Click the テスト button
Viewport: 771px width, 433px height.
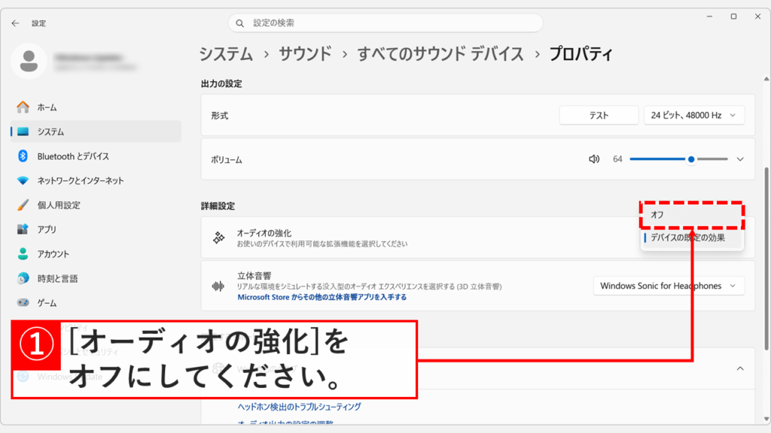(599, 114)
